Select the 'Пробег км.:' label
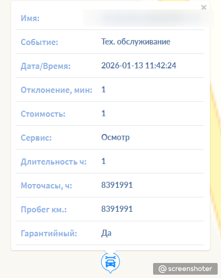Image resolution: width=221 pixels, height=278 pixels. coord(43,210)
